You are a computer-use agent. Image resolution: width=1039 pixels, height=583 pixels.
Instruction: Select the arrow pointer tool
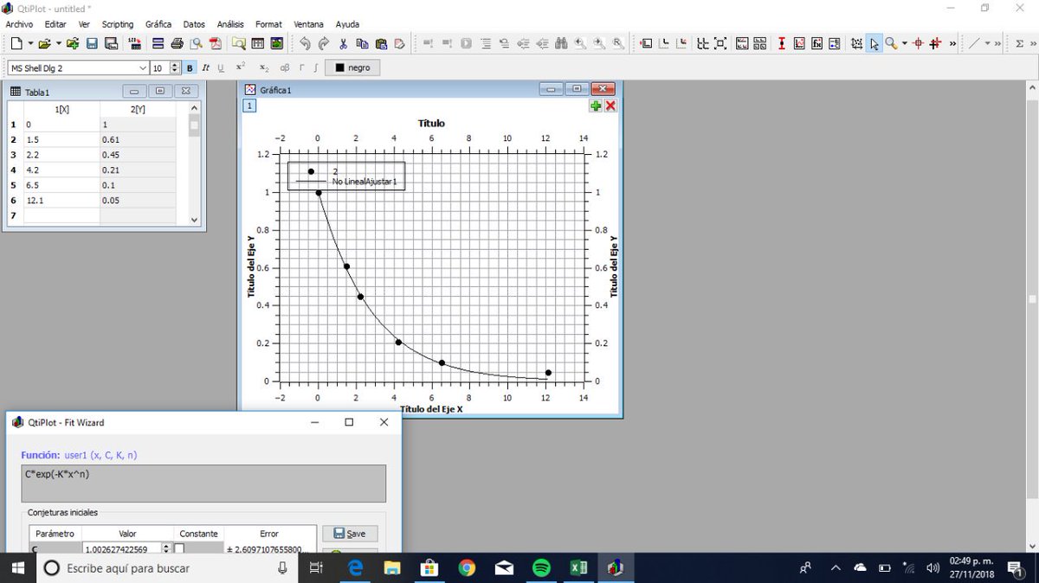pos(875,43)
